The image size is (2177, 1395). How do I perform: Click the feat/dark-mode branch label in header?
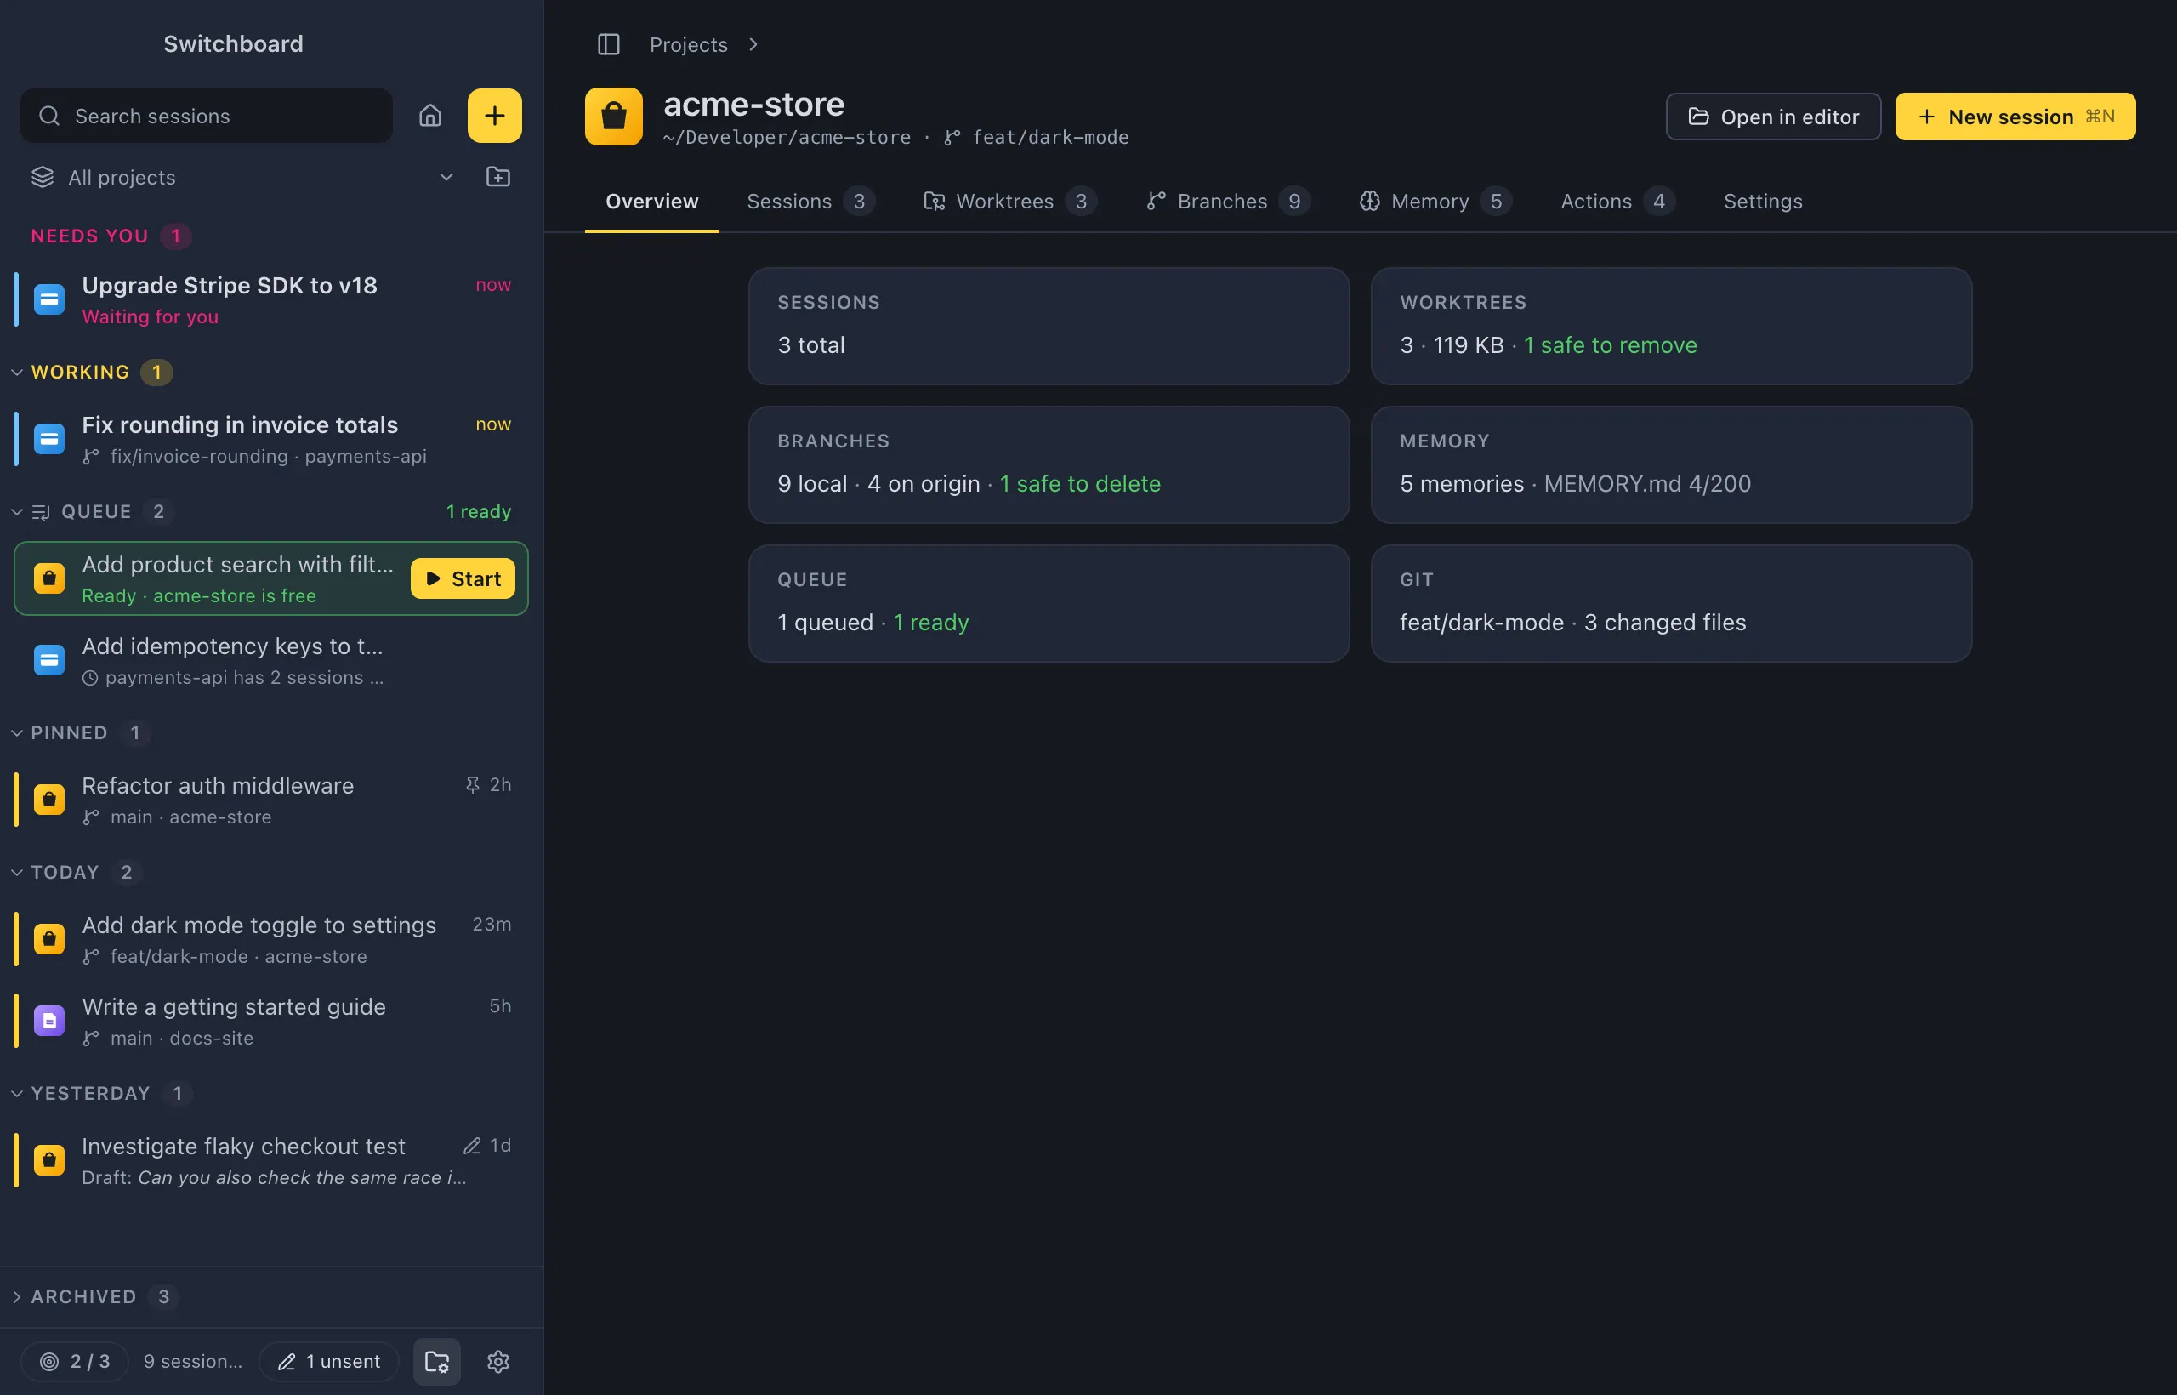pyautogui.click(x=1050, y=137)
